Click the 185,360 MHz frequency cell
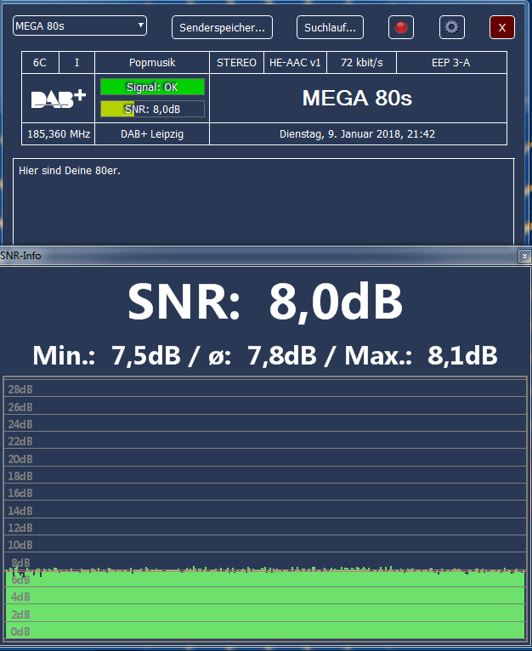 point(59,134)
